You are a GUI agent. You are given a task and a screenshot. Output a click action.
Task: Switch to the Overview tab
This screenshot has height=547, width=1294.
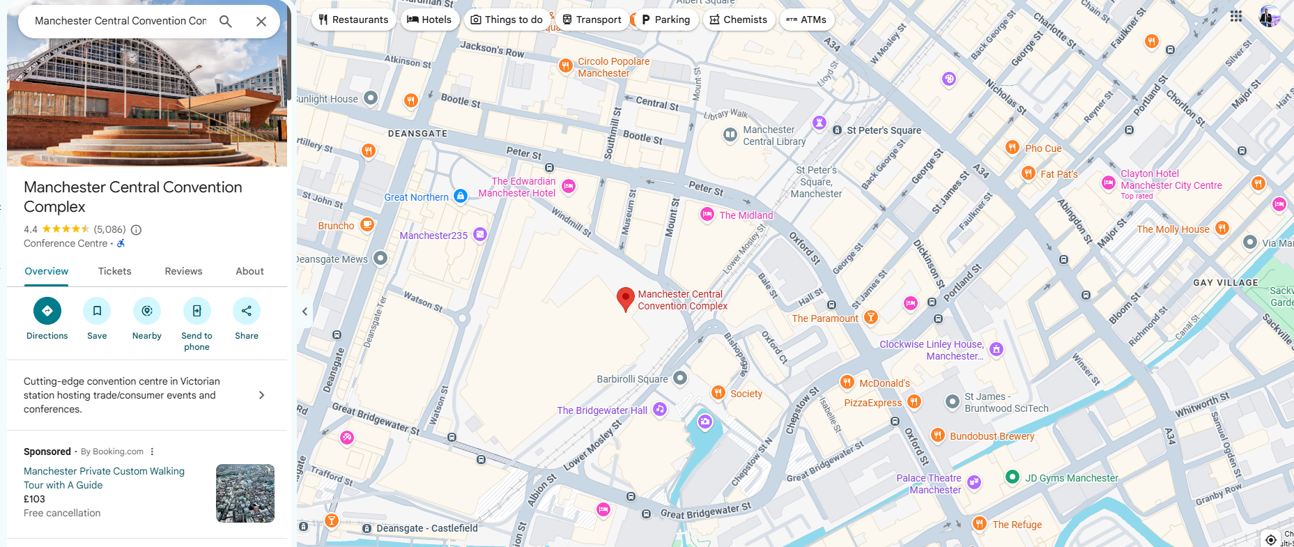point(47,271)
